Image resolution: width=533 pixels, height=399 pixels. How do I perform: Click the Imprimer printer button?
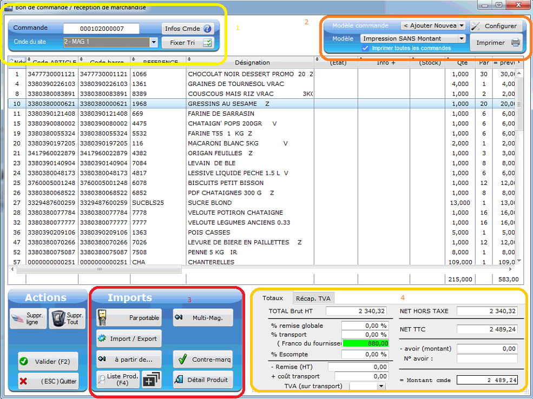pyautogui.click(x=496, y=43)
